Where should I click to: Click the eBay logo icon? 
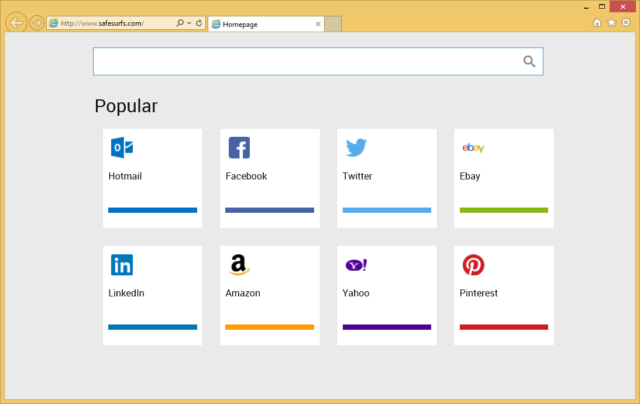pyautogui.click(x=473, y=148)
